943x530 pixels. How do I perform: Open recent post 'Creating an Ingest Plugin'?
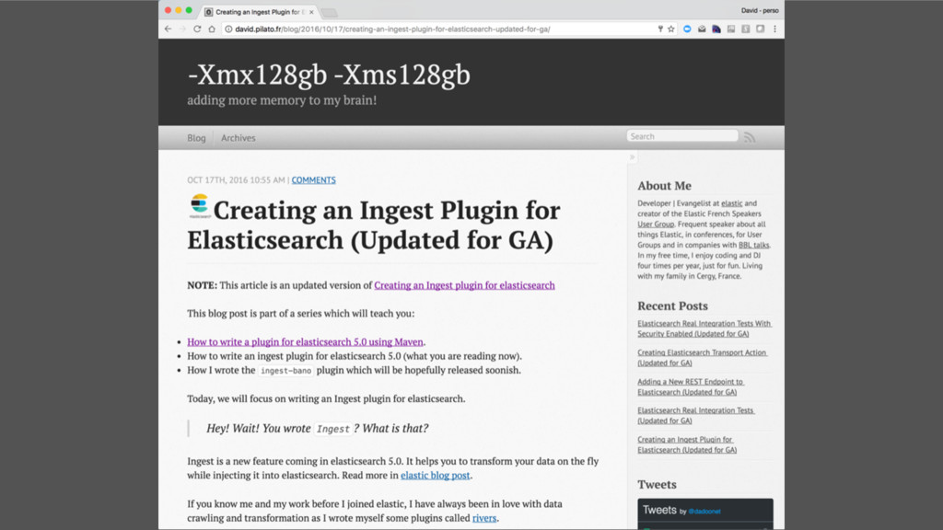(x=687, y=444)
